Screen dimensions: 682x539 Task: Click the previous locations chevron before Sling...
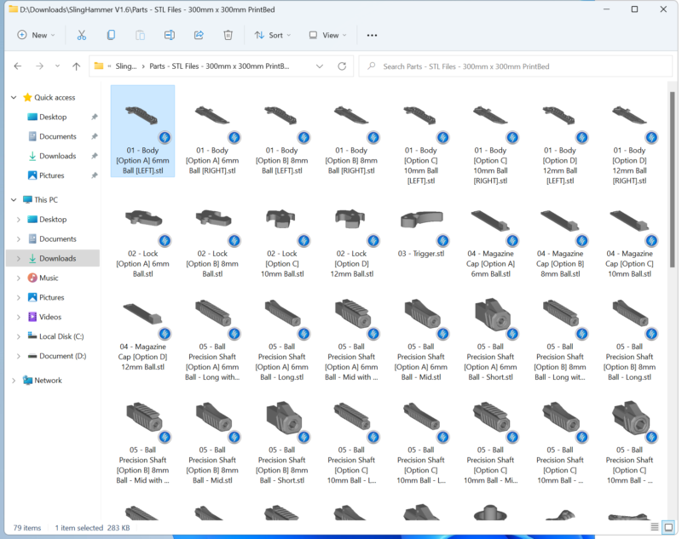tap(109, 66)
